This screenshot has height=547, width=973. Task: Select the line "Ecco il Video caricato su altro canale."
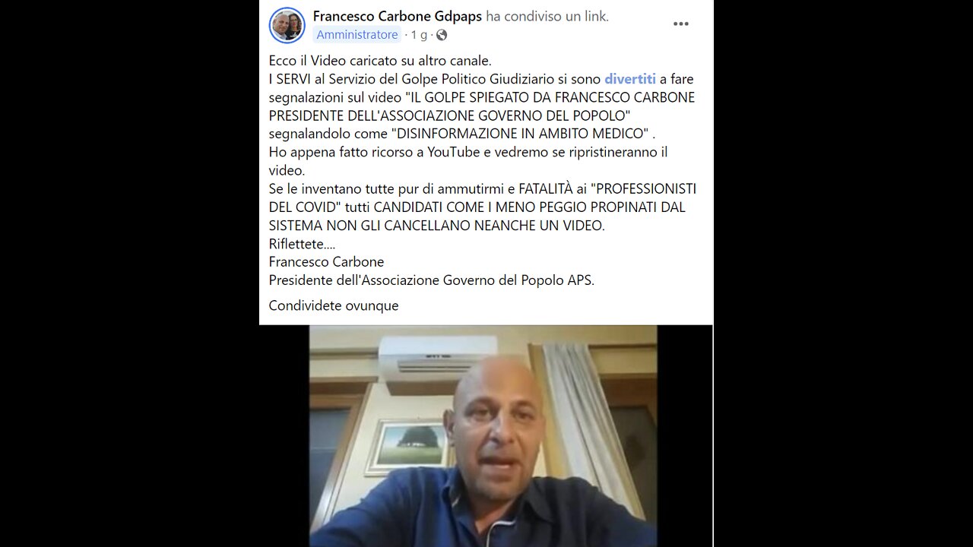[380, 61]
